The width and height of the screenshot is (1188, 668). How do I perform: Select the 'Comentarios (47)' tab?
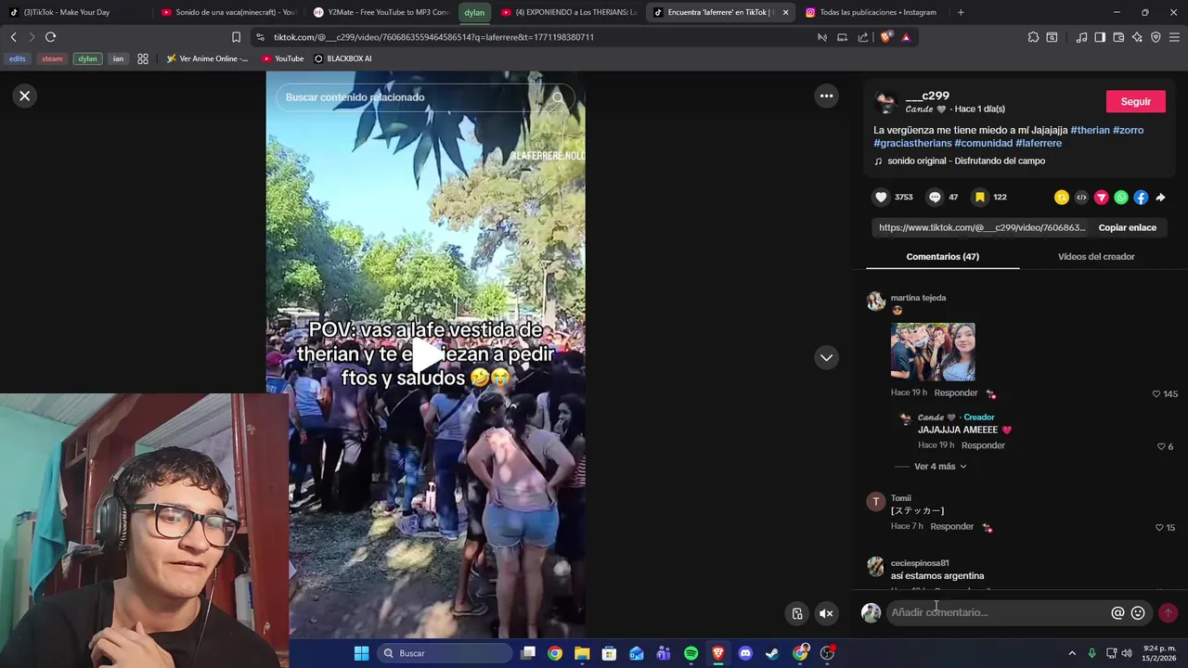(942, 256)
